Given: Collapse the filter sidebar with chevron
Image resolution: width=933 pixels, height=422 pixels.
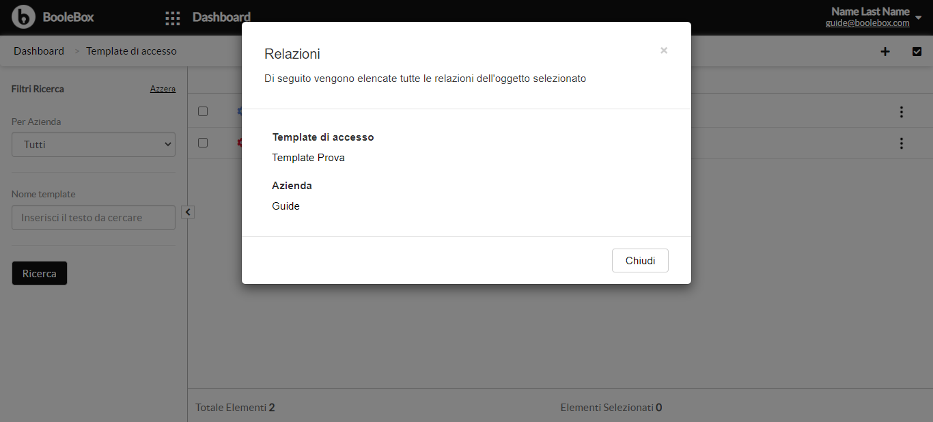Looking at the screenshot, I should pyautogui.click(x=189, y=212).
